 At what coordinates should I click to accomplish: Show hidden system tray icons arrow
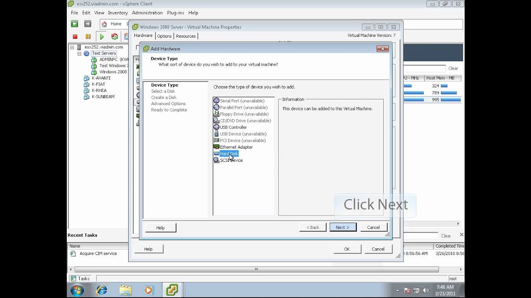pyautogui.click(x=397, y=290)
